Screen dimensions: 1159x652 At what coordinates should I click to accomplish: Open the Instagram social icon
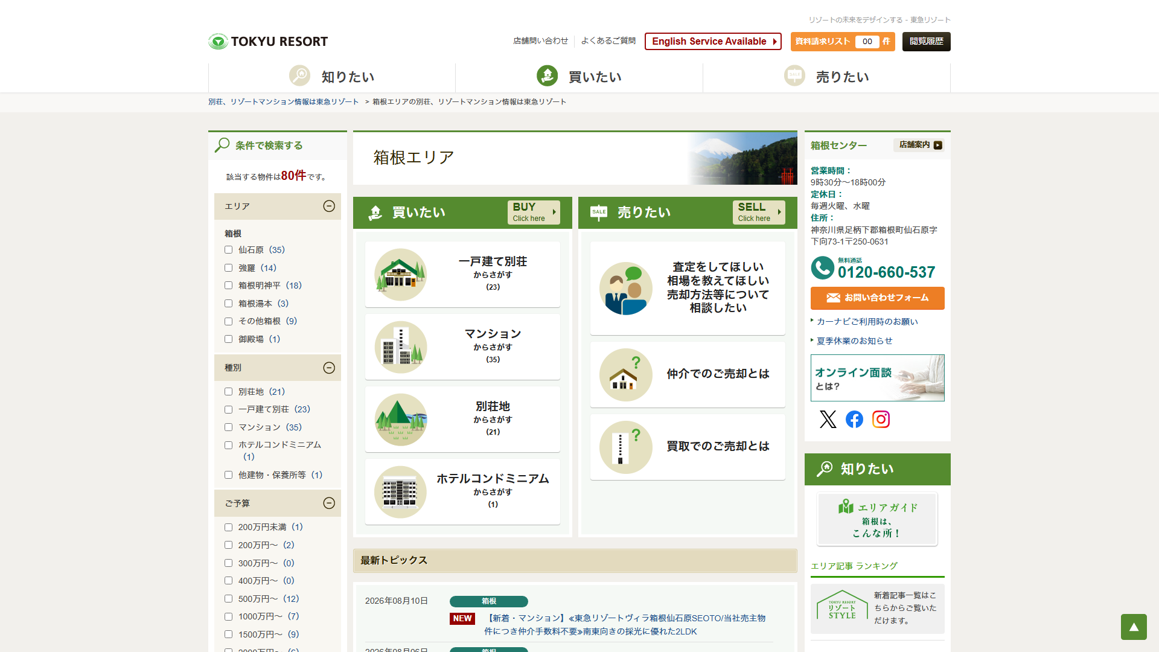click(x=881, y=419)
